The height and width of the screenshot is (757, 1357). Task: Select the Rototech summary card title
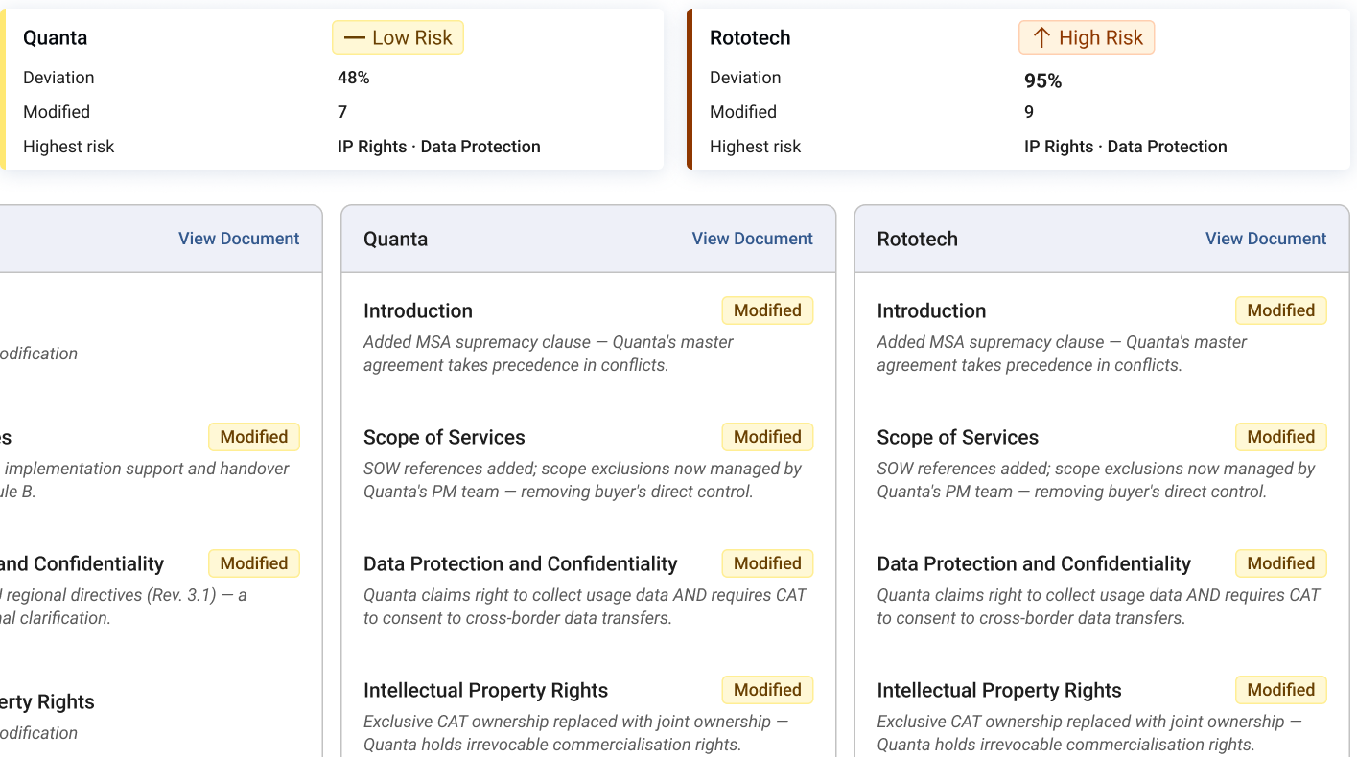[750, 37]
